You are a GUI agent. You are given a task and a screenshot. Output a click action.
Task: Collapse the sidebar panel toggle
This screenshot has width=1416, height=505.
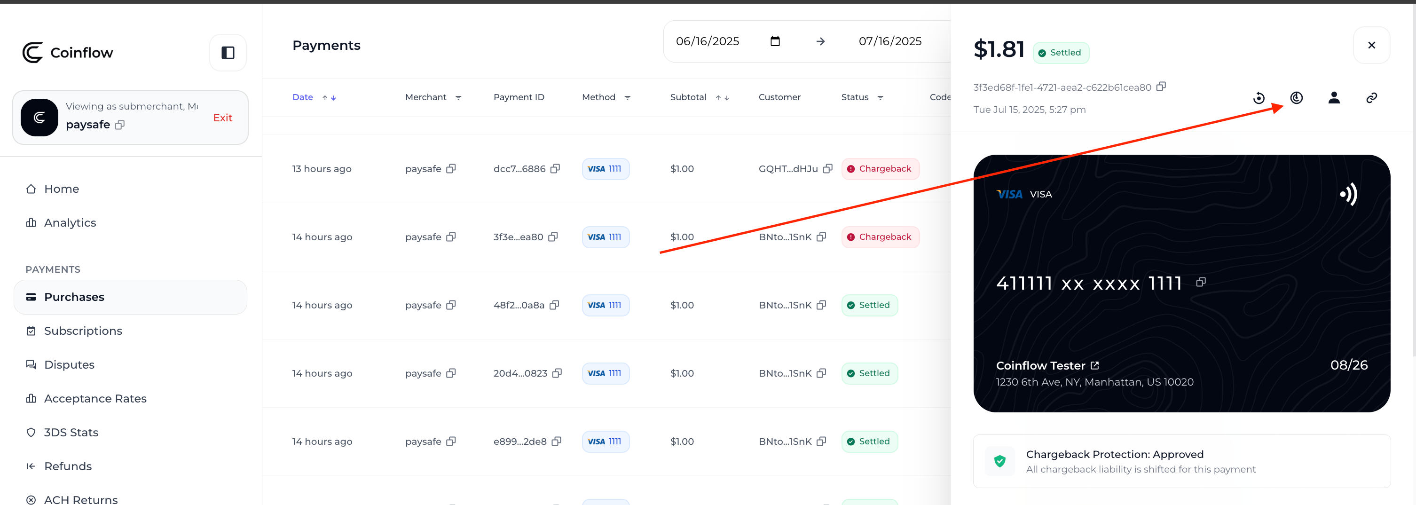pyautogui.click(x=228, y=53)
